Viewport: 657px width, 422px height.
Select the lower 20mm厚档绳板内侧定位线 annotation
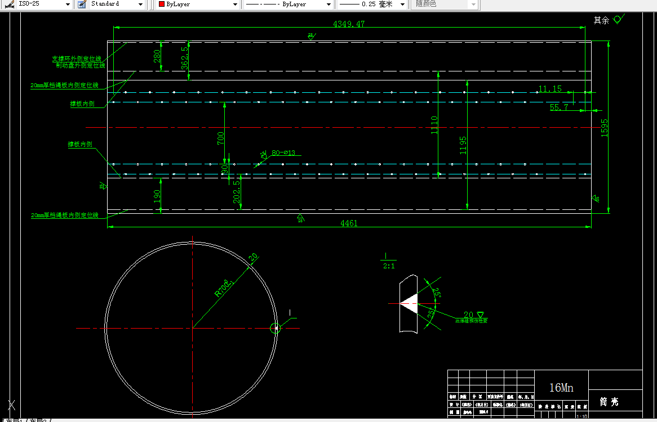(x=65, y=215)
